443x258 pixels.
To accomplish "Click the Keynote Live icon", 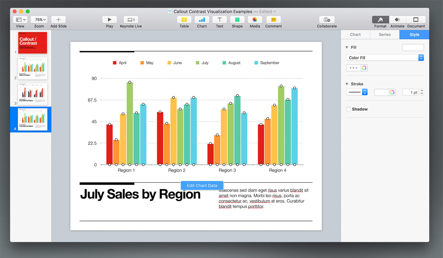I will pos(131,20).
